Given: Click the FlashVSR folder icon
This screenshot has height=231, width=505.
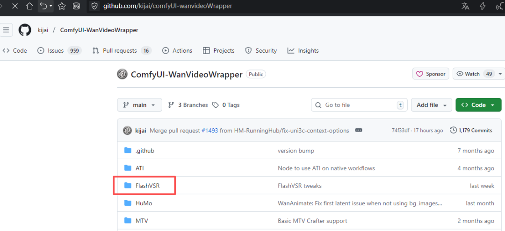Looking at the screenshot, I should [x=128, y=185].
